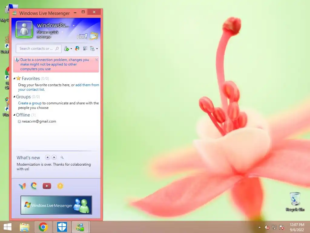This screenshot has height=233, width=310.
Task: Open the Messenger Plus! icon
Action: click(x=82, y=36)
